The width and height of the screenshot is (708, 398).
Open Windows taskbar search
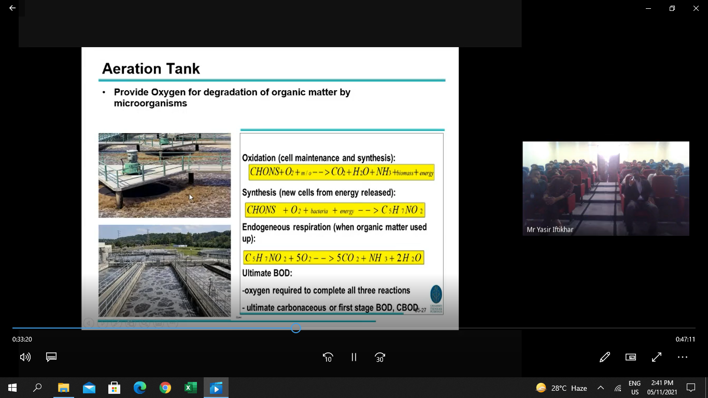pos(37,388)
